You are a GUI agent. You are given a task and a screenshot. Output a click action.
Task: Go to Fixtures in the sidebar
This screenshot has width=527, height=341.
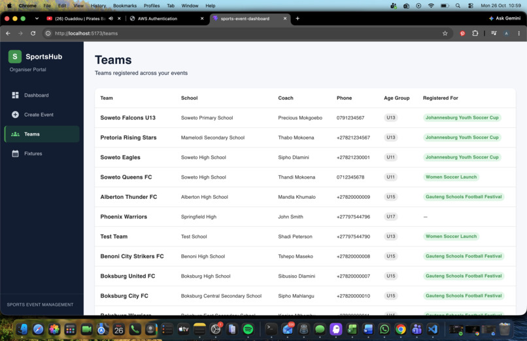[x=42, y=154]
